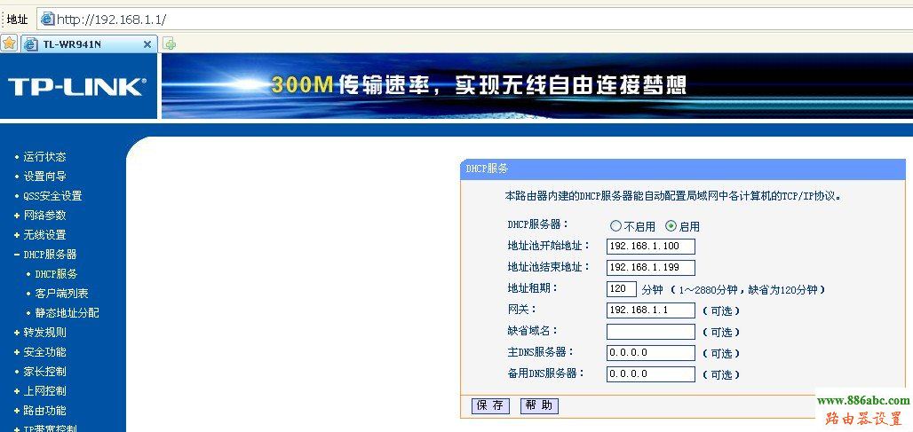This screenshot has height=432, width=913.
Task: Click the favorites star icon
Action: 9,43
